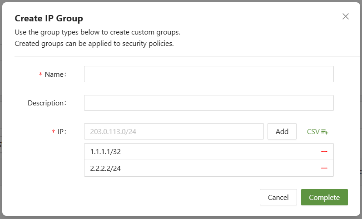Viewport: 362px width, 219px height.
Task: Click into the Description text box
Action: [208, 103]
